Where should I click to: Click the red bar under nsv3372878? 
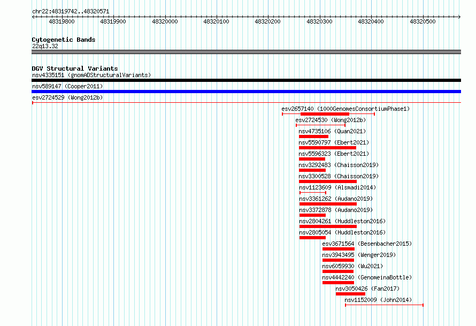tap(312, 215)
